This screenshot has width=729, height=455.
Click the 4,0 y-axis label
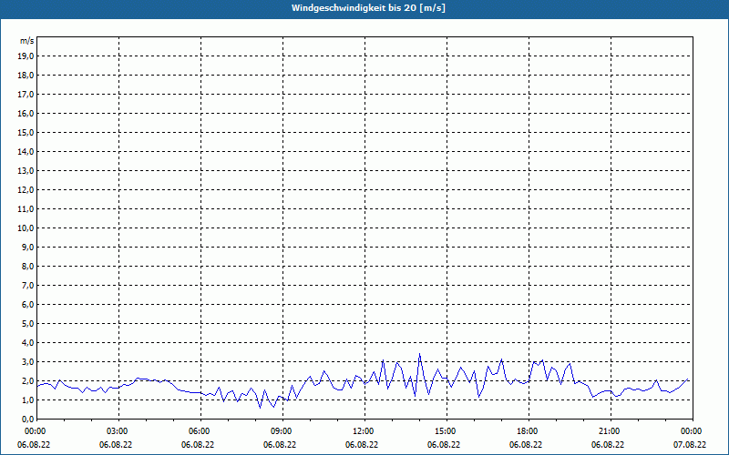tap(28, 343)
